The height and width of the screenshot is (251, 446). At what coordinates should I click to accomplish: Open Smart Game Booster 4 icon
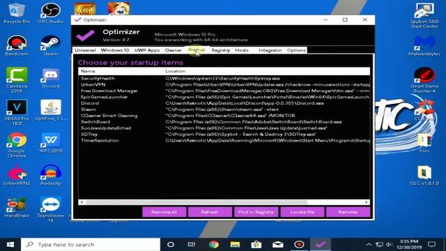[424, 80]
